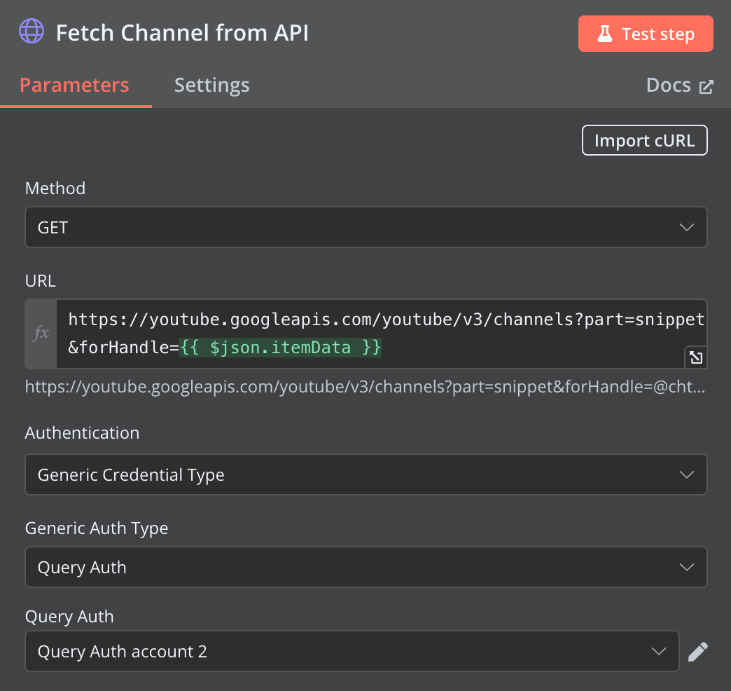Open the Method dropdown showing GET
This screenshot has width=731, height=691.
[365, 227]
